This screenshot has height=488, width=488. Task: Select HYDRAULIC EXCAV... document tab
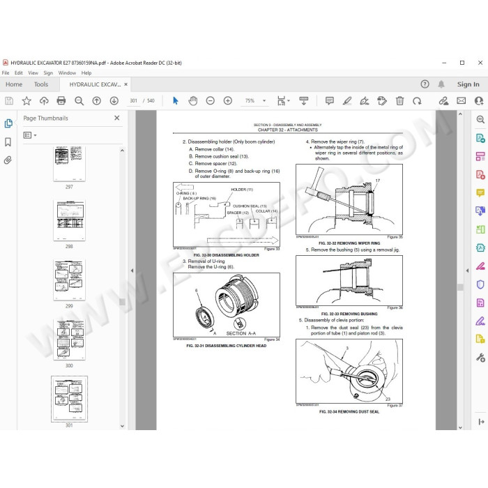95,84
